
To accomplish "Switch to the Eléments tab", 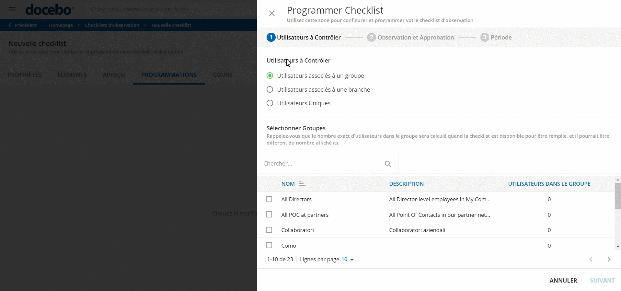I will (72, 75).
